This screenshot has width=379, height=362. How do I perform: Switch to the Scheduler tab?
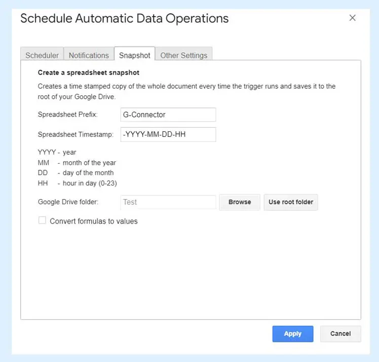(x=42, y=55)
